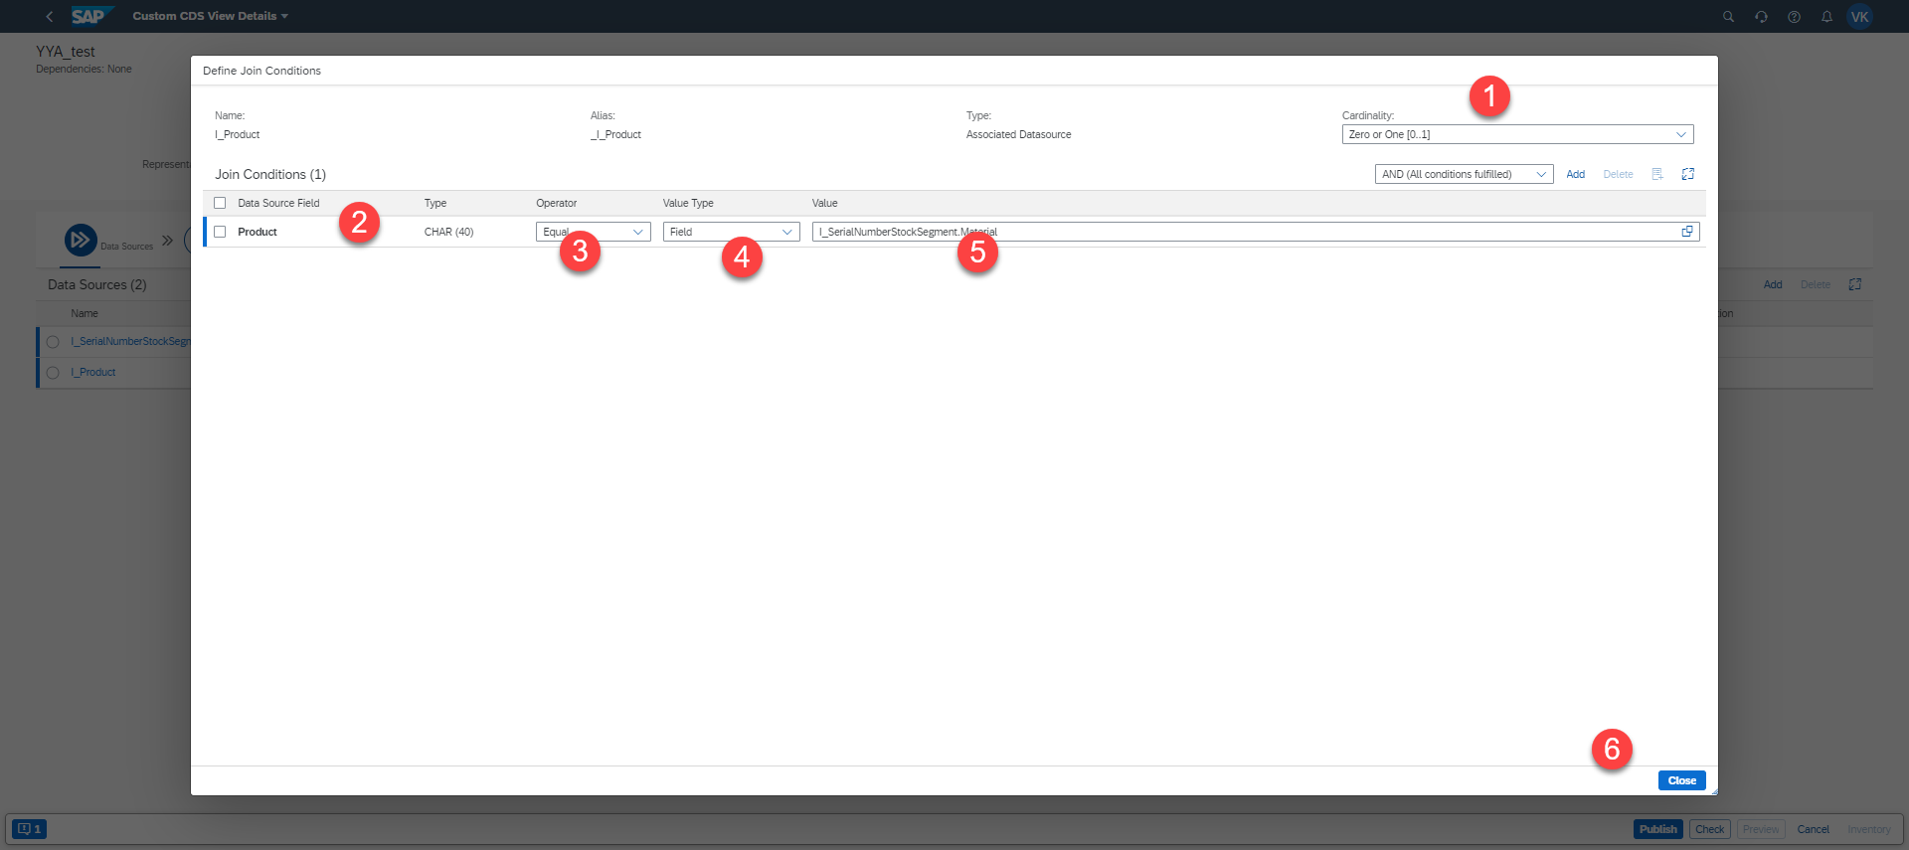Open the value help in the Value field
This screenshot has height=850, width=1909.
tap(1687, 232)
